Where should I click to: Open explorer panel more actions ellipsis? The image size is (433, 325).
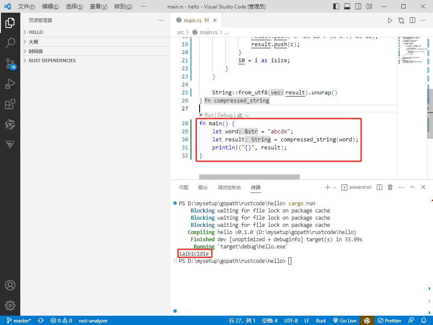click(x=161, y=20)
